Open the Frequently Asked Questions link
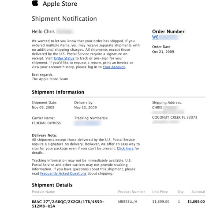The width and height of the screenshot is (224, 209). (x=63, y=173)
